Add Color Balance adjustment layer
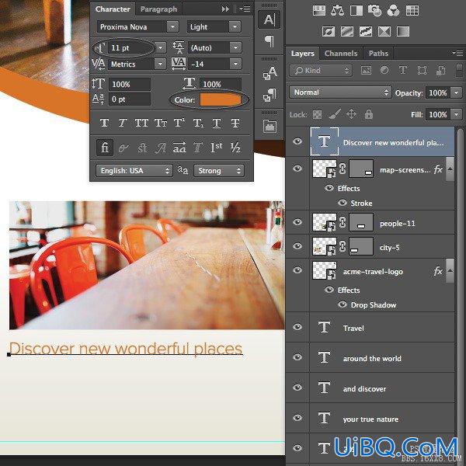Screen dimensions: 466x466 click(337, 10)
